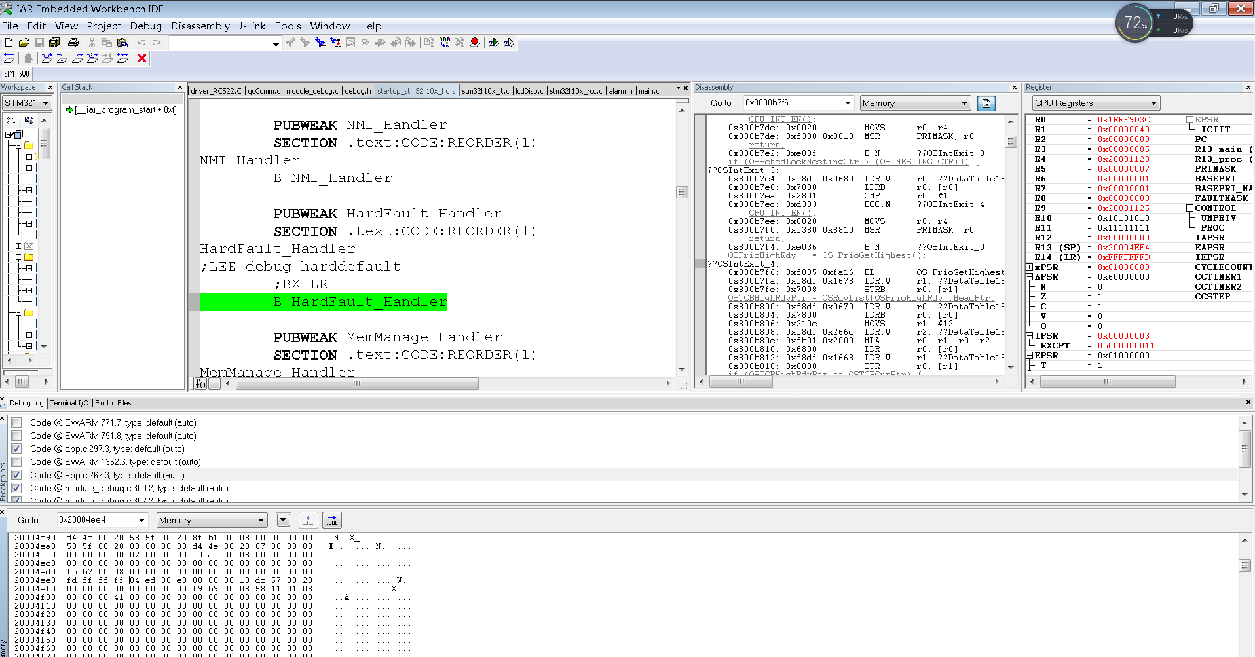Viewport: 1255px width, 657px height.
Task: Click the Make build icon
Action: (445, 43)
